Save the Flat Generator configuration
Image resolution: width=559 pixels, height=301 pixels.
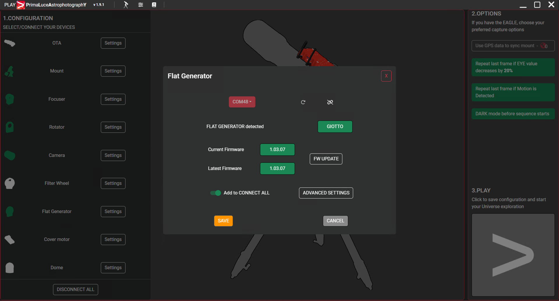(223, 221)
